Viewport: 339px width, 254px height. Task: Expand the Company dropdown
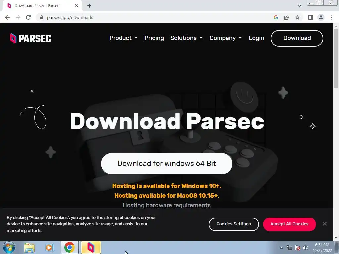(x=226, y=38)
